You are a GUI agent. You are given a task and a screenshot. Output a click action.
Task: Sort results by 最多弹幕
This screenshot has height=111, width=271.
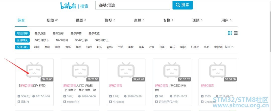(76, 33)
